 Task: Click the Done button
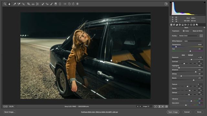tap(199, 112)
